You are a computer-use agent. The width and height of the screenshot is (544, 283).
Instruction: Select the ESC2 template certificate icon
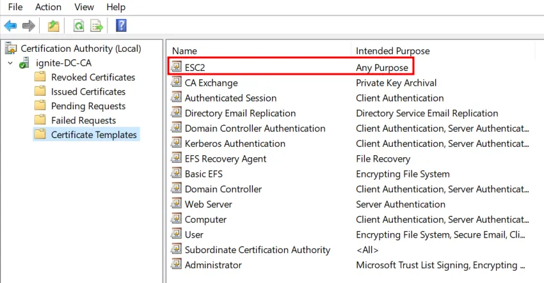point(176,67)
